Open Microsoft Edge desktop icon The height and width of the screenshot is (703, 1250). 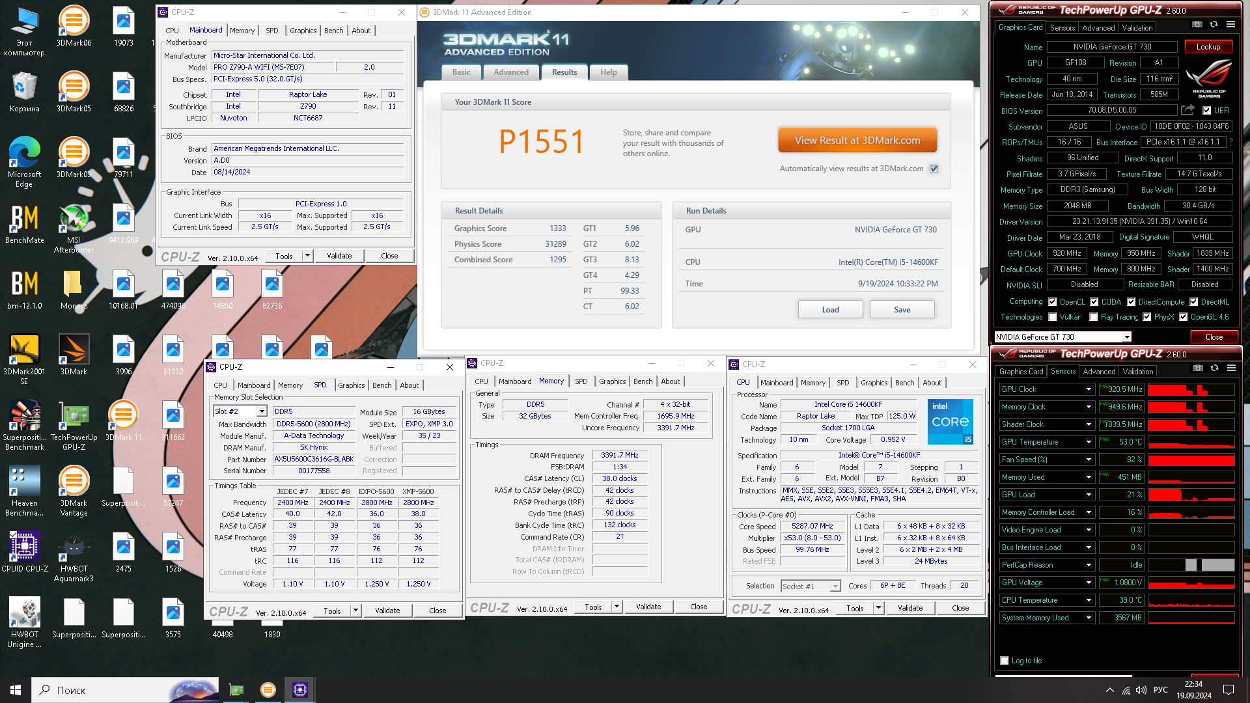pos(24,162)
